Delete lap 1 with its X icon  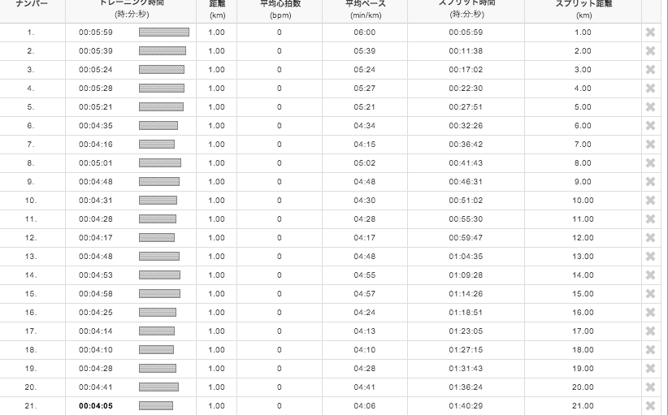[650, 32]
